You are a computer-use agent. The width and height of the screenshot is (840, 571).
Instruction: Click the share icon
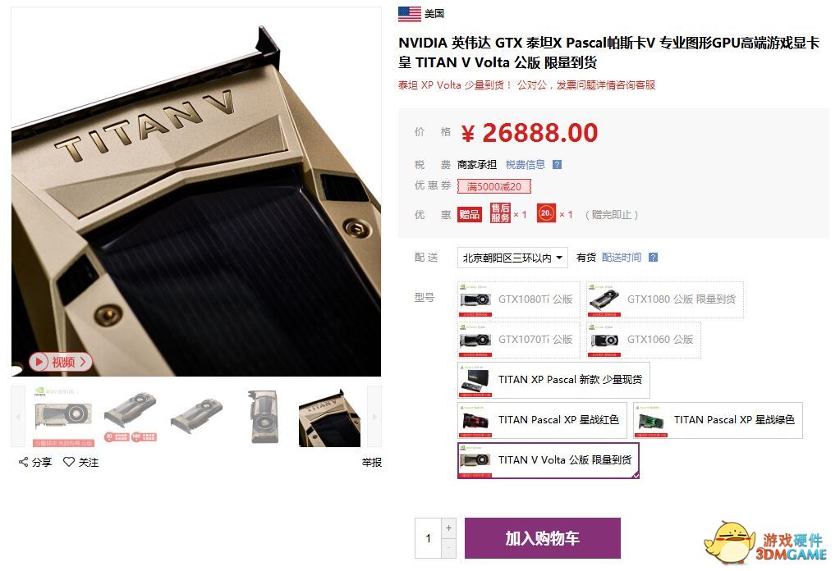coord(23,462)
